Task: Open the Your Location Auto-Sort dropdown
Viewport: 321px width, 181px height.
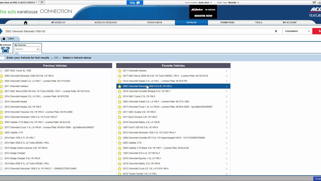Action: pyautogui.click(x=205, y=3)
